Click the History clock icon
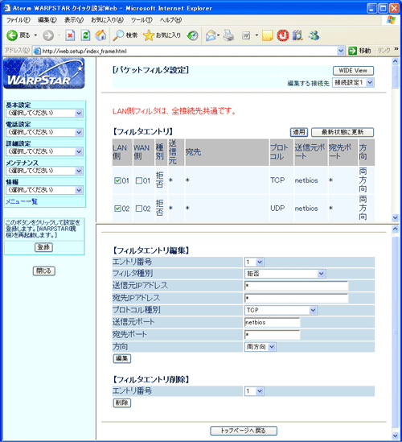This screenshot has width=402, height=442. click(x=193, y=35)
